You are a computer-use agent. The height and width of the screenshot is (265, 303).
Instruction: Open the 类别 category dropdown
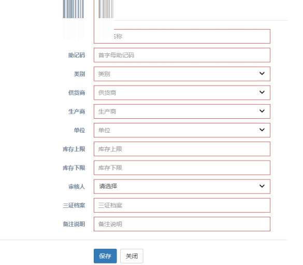pos(182,74)
